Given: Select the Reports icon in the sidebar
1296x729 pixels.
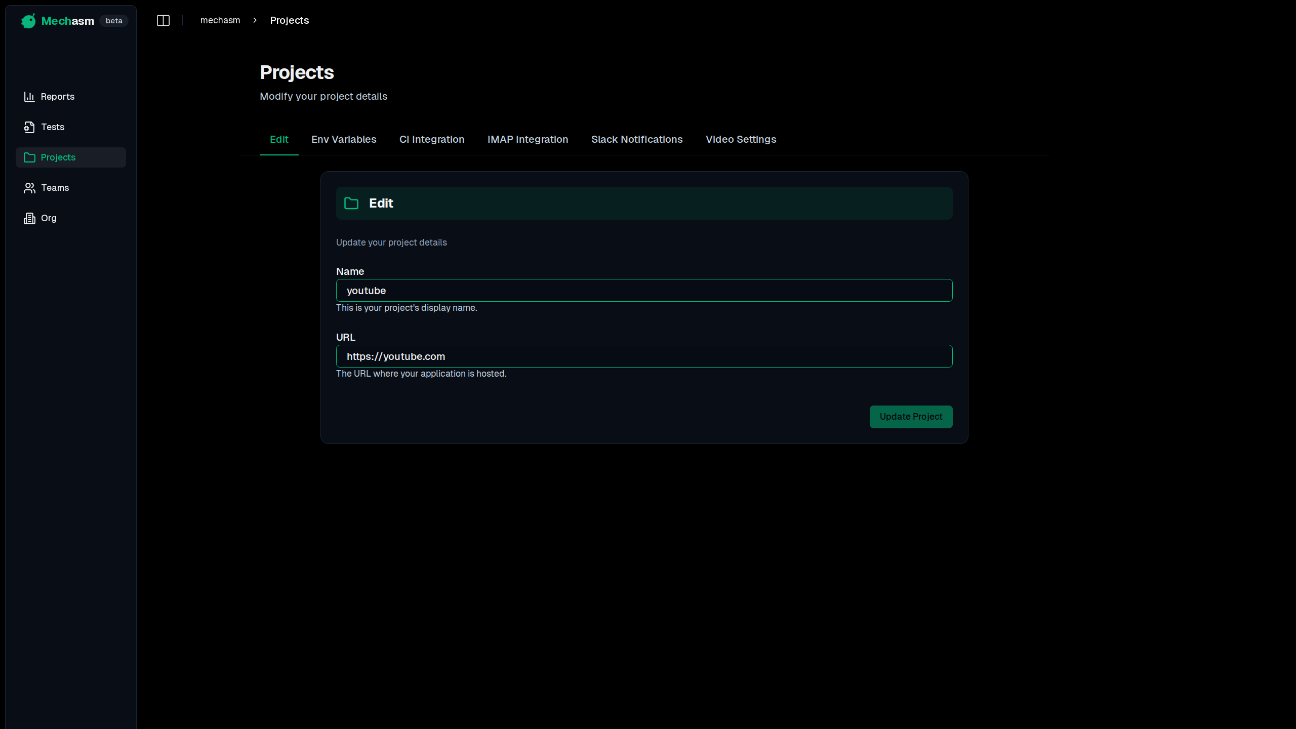Looking at the screenshot, I should 29,96.
